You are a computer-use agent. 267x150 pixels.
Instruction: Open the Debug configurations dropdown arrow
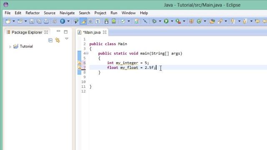(x=160, y=21)
